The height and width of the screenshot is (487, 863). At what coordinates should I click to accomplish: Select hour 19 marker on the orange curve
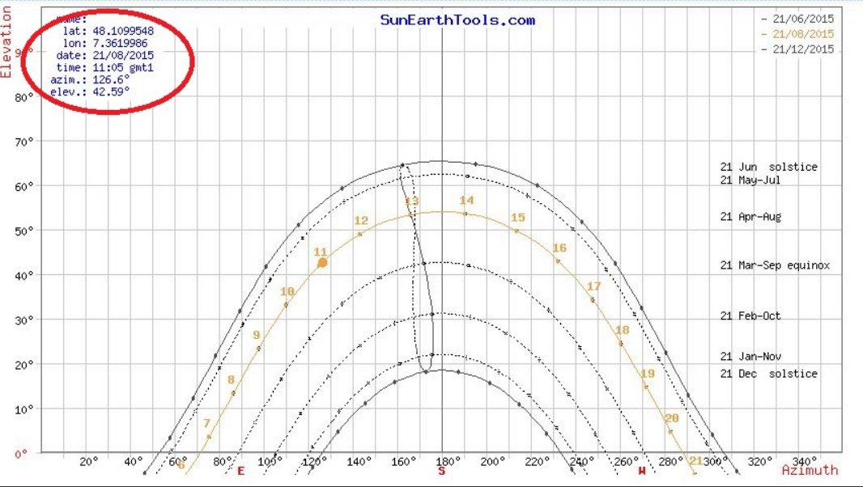647,374
